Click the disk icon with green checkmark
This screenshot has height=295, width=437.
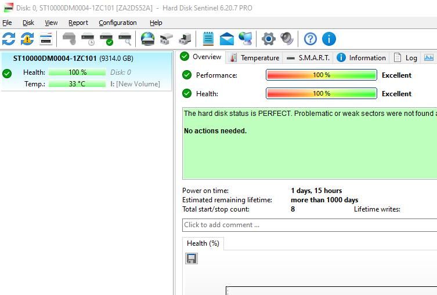[x=106, y=39]
